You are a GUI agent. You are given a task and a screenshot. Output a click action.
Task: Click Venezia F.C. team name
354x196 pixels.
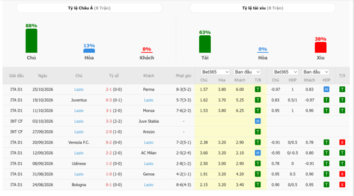point(79,142)
